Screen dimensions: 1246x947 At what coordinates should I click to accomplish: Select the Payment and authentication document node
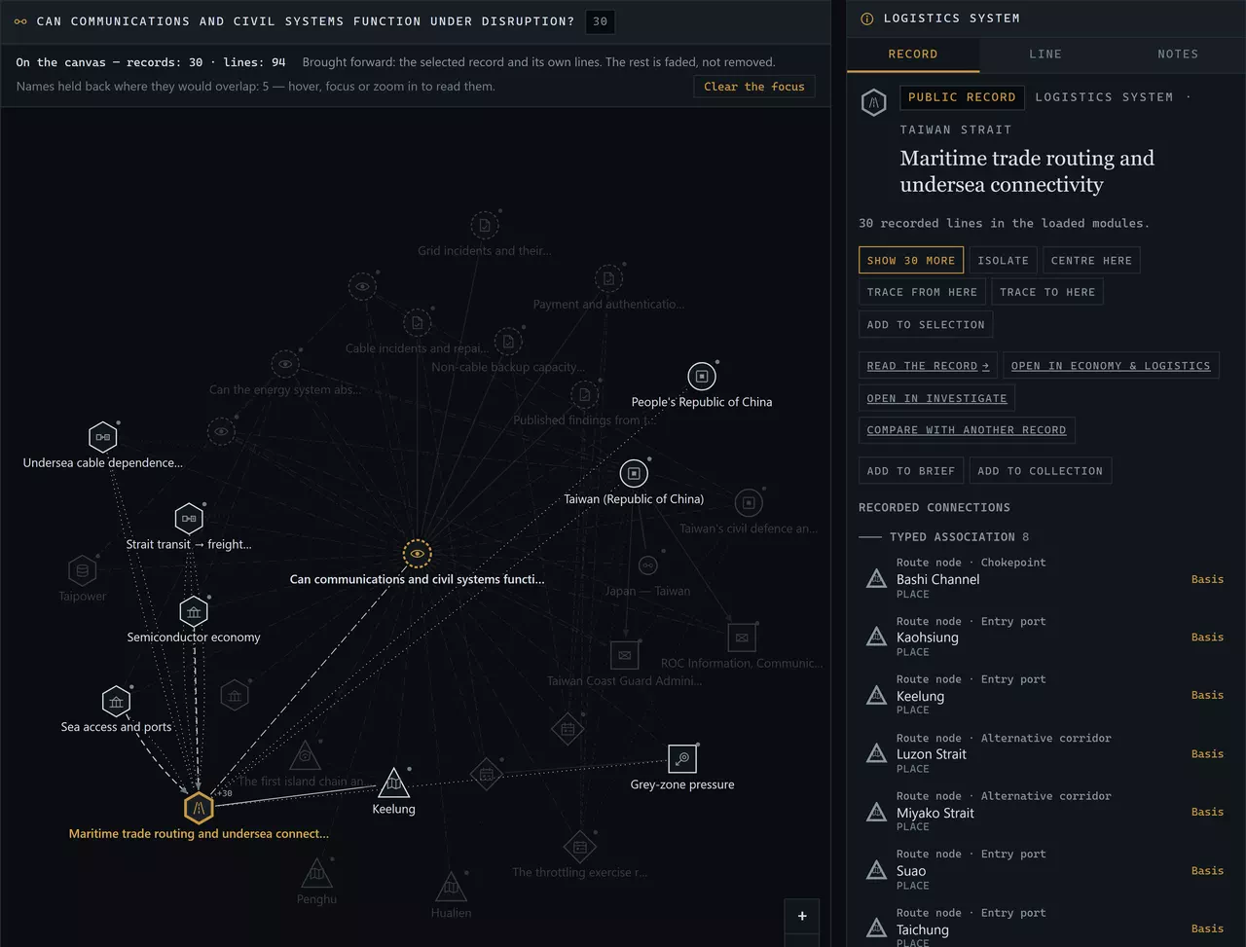pyautogui.click(x=608, y=279)
